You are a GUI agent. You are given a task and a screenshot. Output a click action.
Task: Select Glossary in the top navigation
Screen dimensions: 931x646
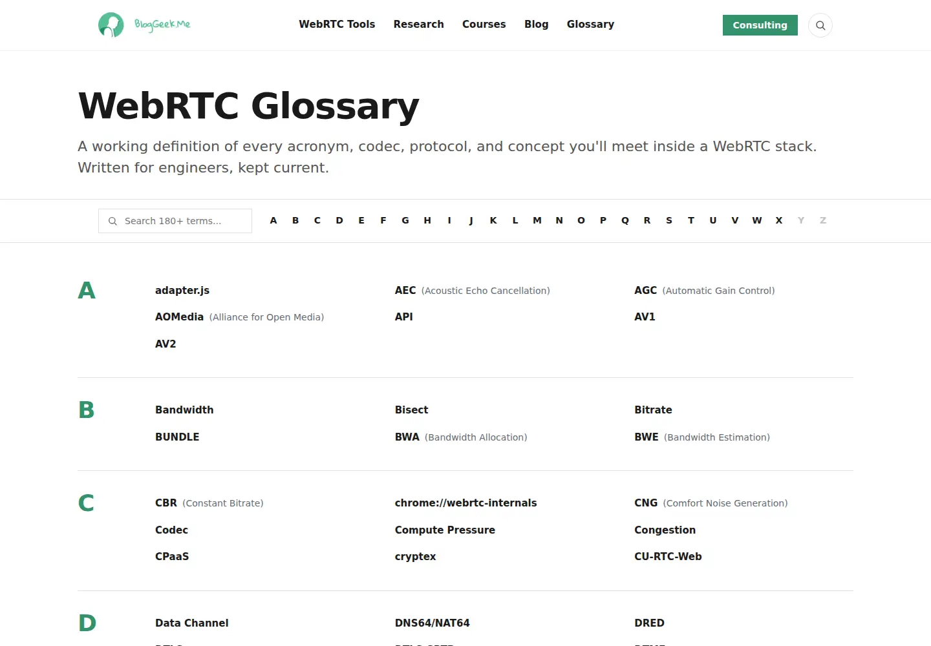click(x=591, y=25)
